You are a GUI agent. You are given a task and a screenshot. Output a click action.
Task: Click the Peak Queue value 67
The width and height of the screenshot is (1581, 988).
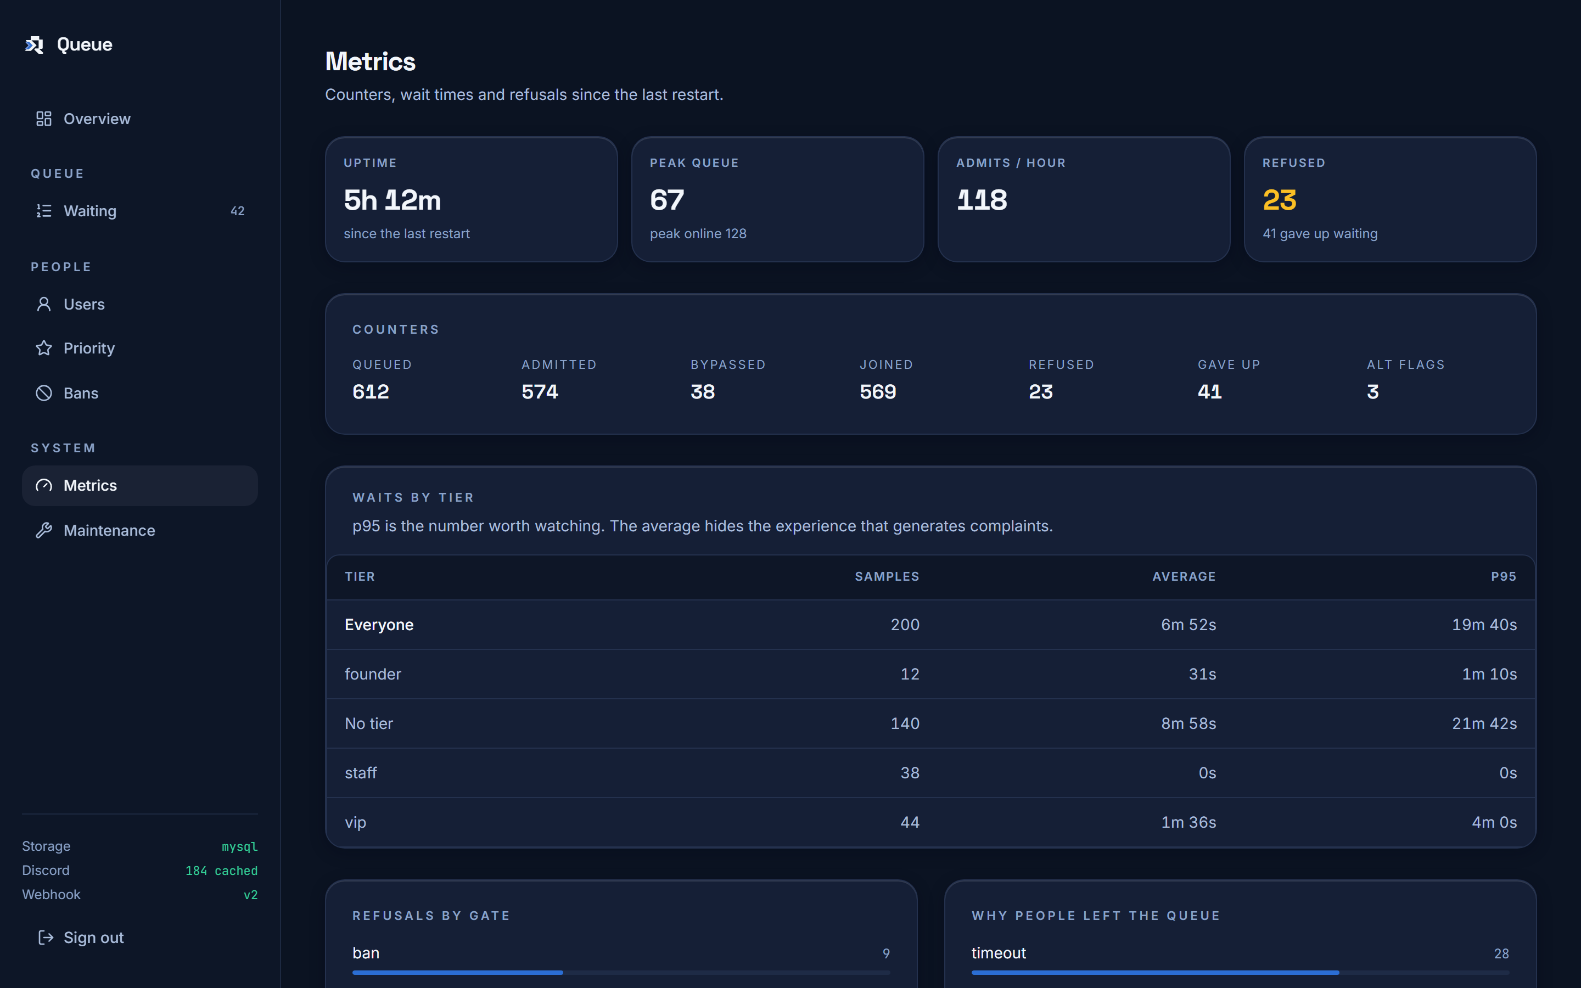click(x=667, y=200)
